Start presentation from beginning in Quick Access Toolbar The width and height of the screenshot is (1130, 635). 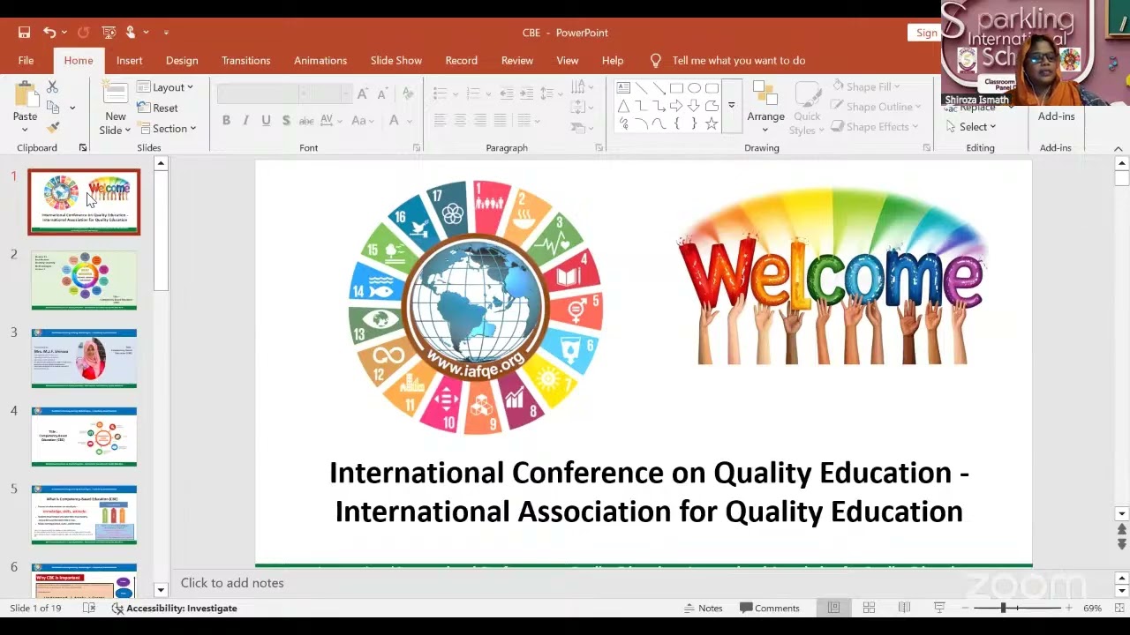coord(109,33)
